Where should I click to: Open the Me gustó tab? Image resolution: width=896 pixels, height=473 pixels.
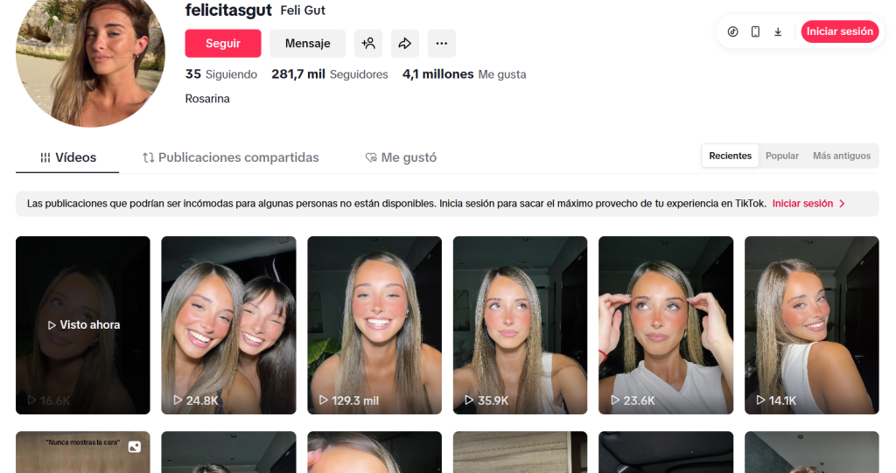tap(401, 157)
